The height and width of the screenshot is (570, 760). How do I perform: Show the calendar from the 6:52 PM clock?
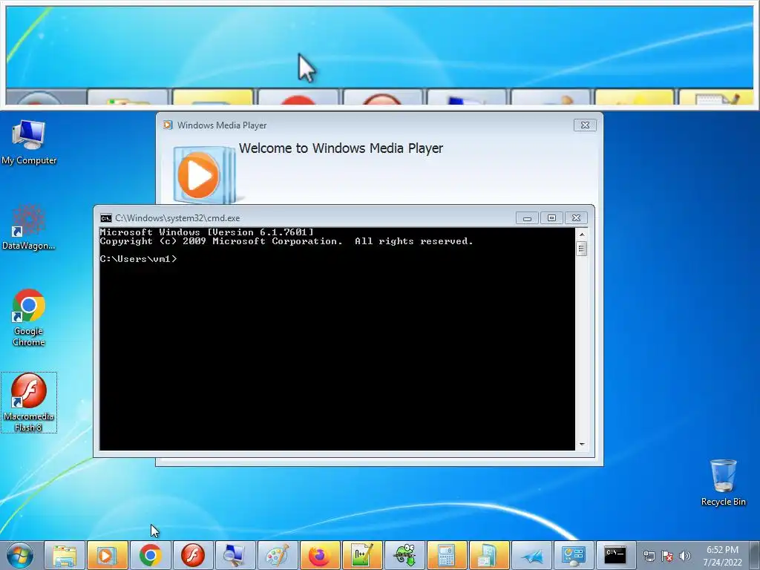click(x=722, y=556)
